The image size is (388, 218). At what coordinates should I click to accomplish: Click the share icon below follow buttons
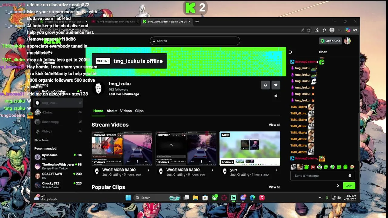276,96
